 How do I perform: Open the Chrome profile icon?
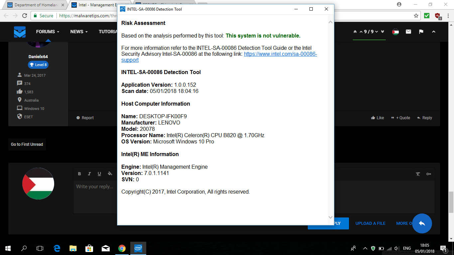tap(399, 5)
